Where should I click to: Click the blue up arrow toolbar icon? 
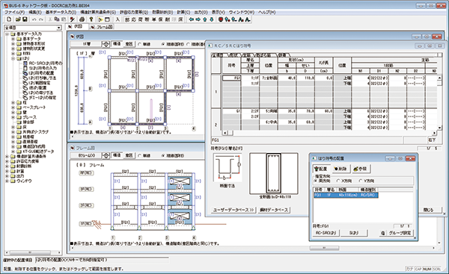(x=205, y=19)
